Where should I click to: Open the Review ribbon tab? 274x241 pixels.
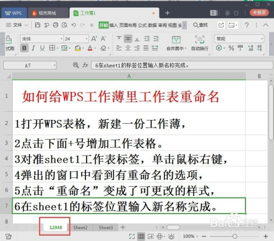click(162, 25)
